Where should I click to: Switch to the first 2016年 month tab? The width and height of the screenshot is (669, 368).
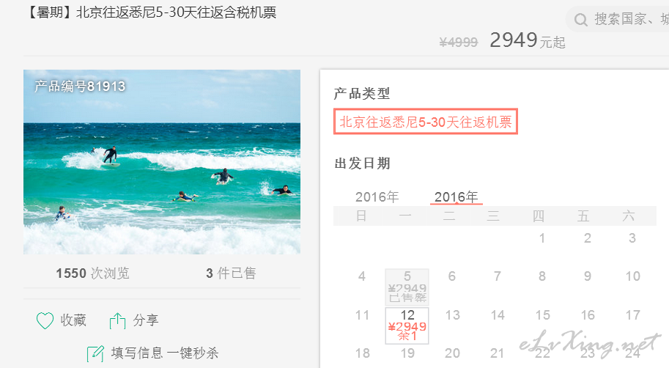tap(377, 196)
